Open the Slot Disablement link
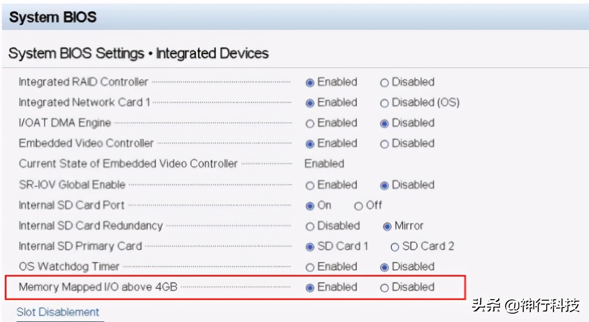 [58, 312]
